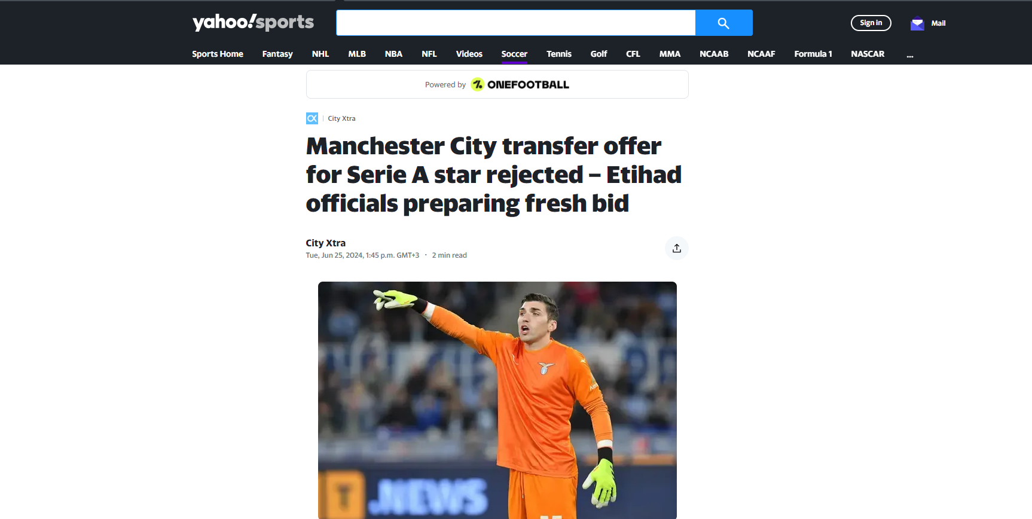Click the Yahoo Sports logo
The image size is (1032, 519).
point(253,23)
